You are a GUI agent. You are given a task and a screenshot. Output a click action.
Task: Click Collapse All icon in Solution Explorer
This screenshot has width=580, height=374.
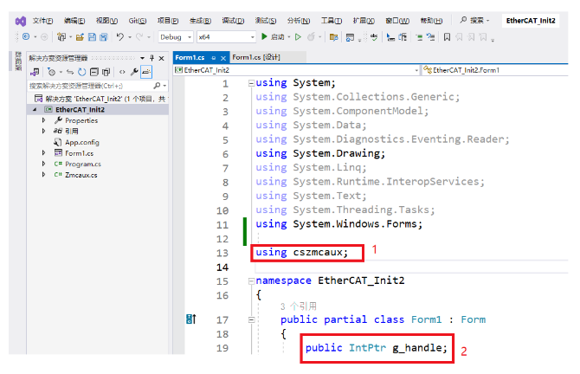[94, 72]
